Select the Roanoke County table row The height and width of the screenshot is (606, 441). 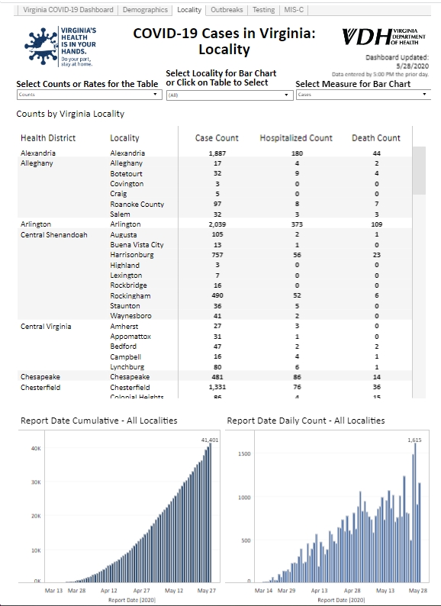[x=214, y=204]
